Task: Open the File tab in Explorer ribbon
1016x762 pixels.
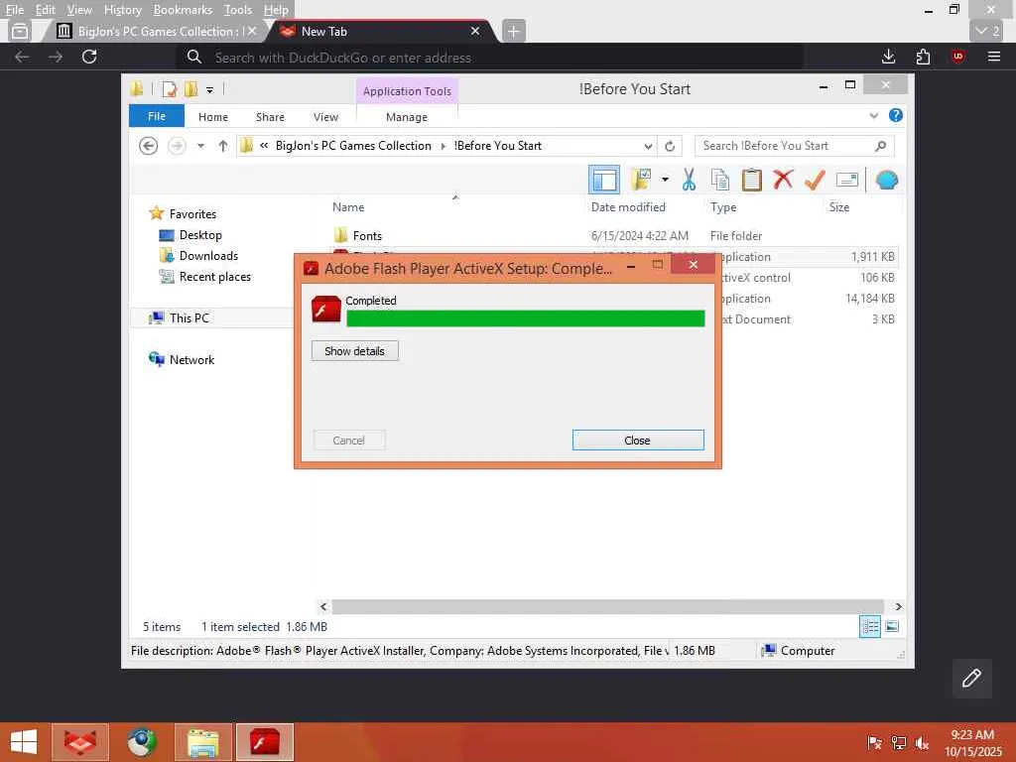Action: pos(156,117)
